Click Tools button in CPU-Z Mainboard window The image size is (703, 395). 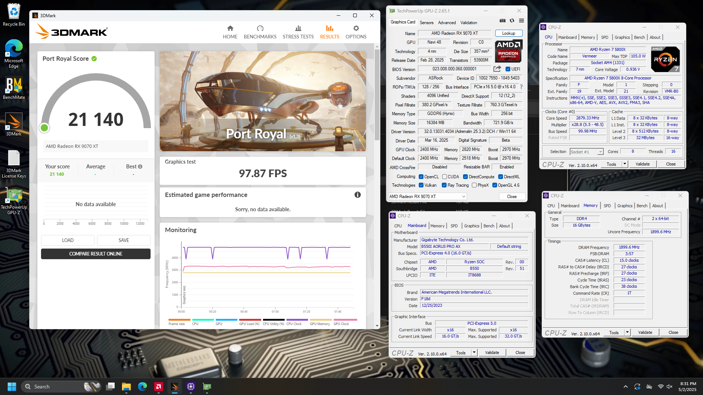point(461,353)
